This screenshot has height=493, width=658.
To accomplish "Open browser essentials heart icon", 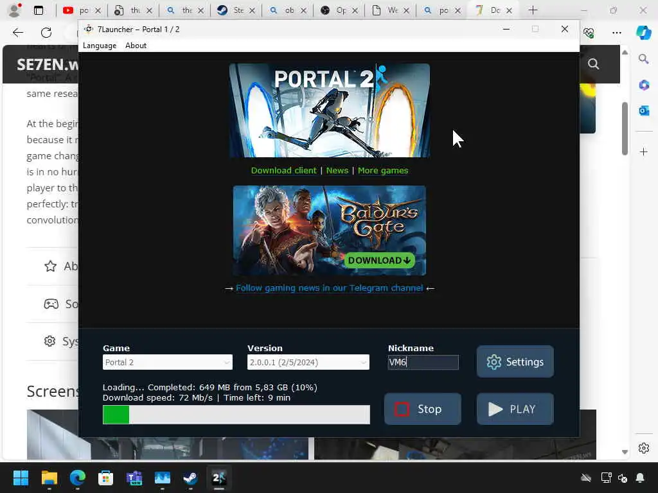I will (x=589, y=32).
